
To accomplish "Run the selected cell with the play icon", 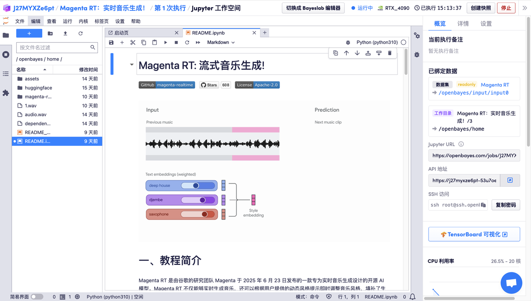I will point(166,42).
